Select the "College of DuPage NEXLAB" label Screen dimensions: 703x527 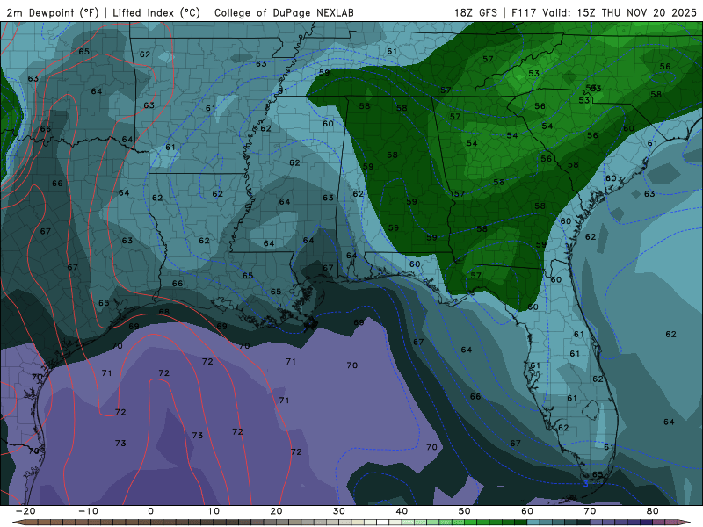284,13
